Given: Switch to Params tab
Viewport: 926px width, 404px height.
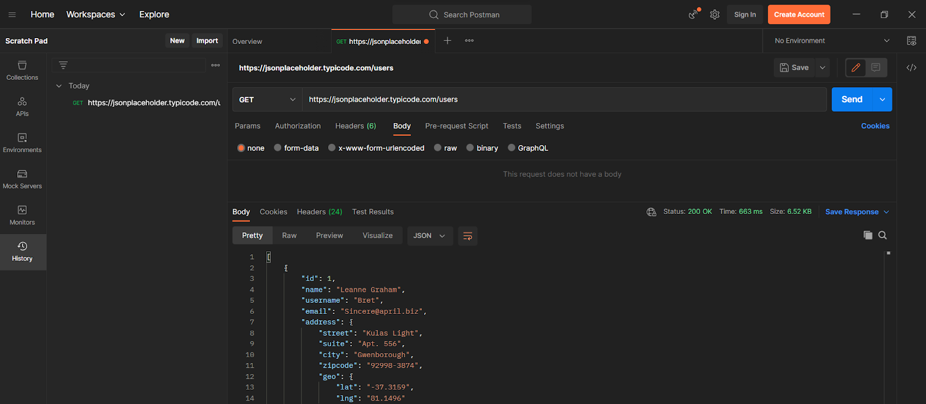Looking at the screenshot, I should pyautogui.click(x=248, y=126).
